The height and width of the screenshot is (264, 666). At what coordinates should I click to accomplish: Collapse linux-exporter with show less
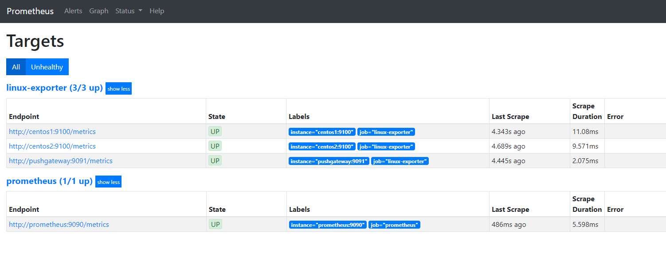pyautogui.click(x=119, y=88)
